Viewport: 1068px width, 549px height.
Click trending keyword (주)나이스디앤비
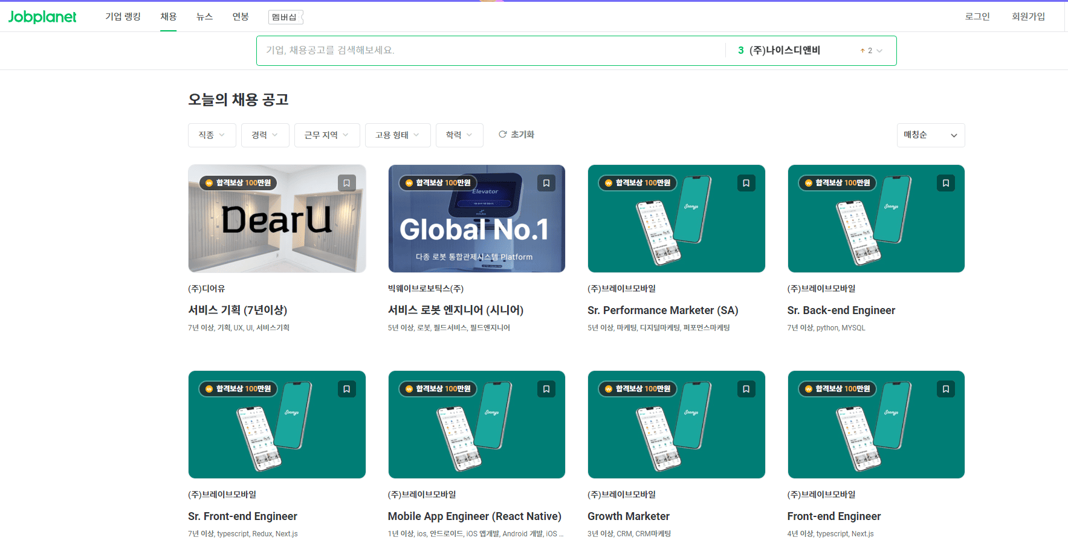[785, 50]
